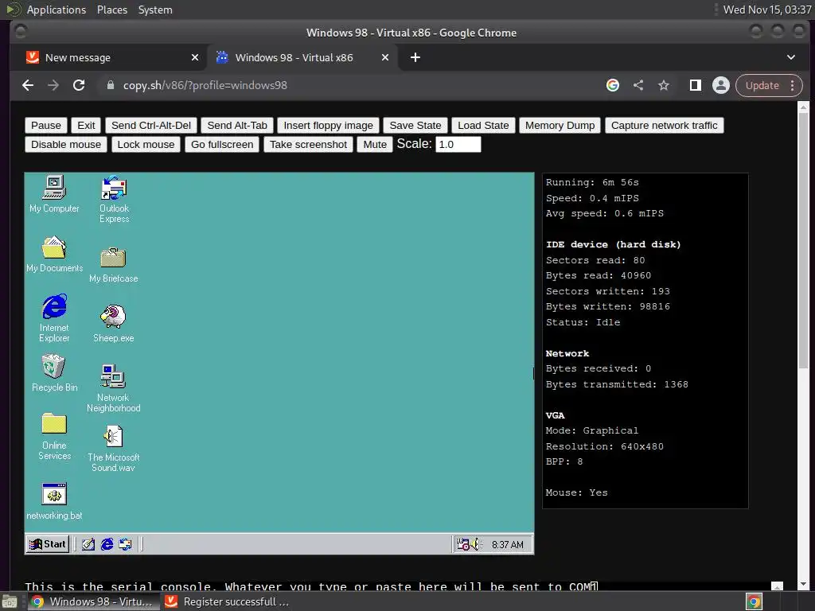The image size is (815, 611).
Task: Go forward in browser history
Action: pos(53,85)
